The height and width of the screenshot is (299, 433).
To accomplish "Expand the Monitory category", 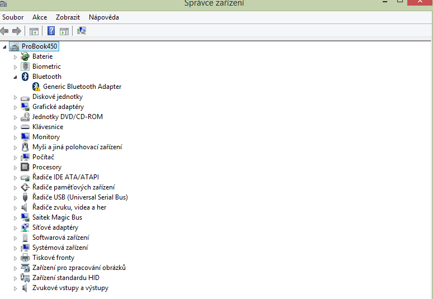I will [x=15, y=137].
